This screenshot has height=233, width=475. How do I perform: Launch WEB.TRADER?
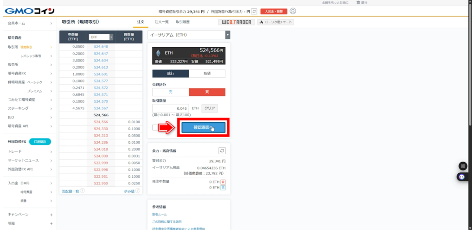click(236, 22)
